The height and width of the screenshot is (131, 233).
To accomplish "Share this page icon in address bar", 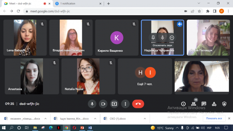I will coord(193,11).
